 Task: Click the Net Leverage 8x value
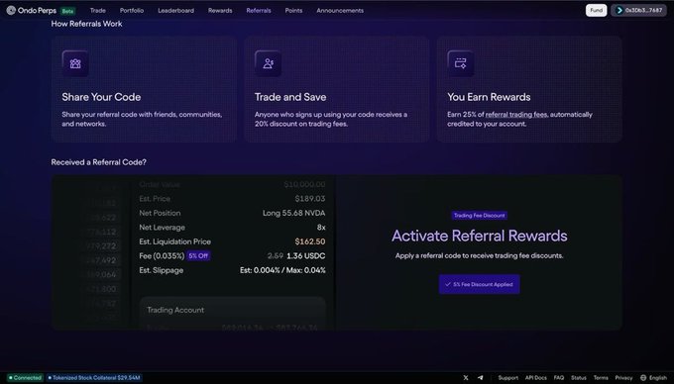[x=321, y=228]
